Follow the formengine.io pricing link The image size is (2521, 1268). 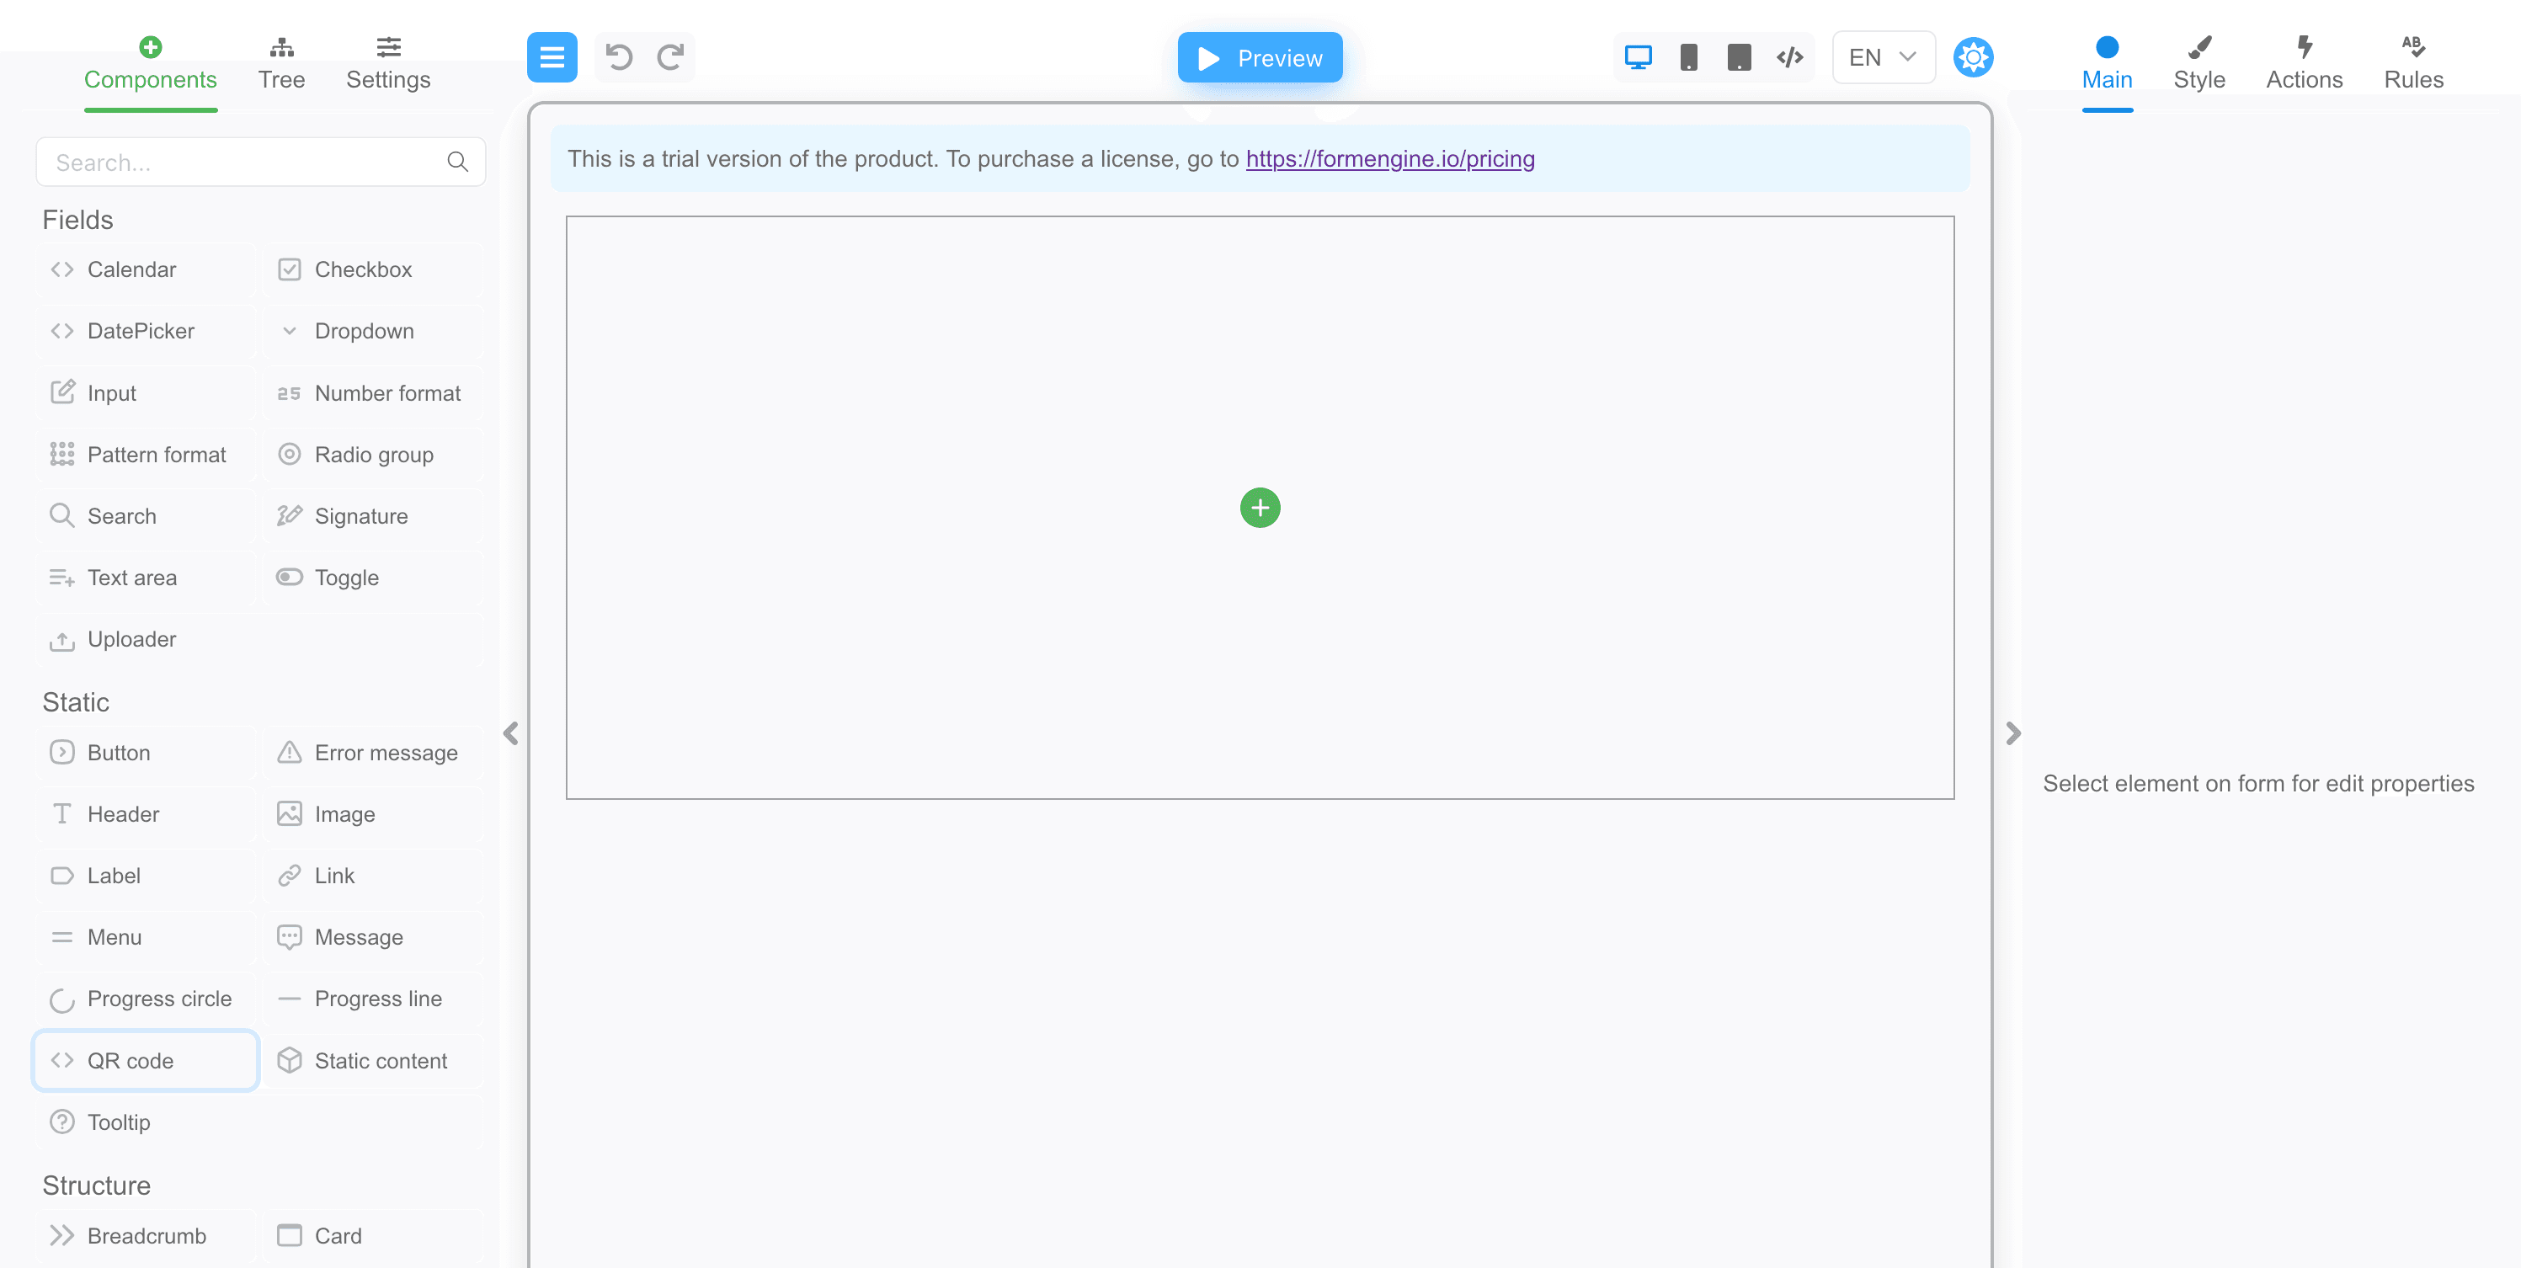1388,158
